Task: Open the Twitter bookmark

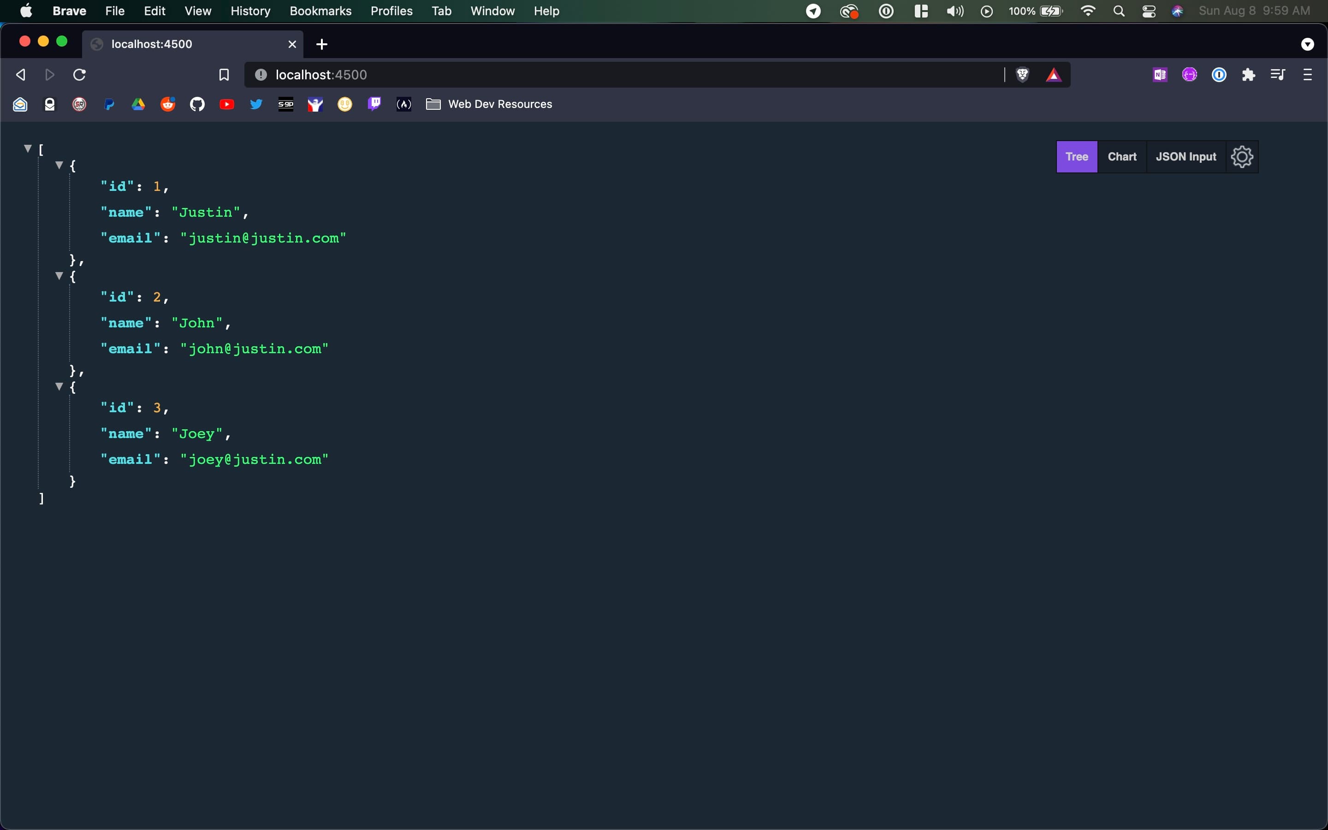Action: click(x=256, y=104)
